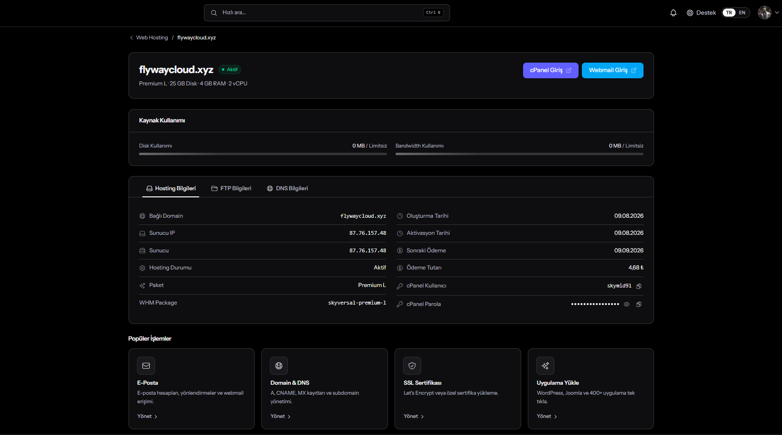This screenshot has height=435, width=782.
Task: Focus the Hızlı ara search field
Action: pos(327,13)
